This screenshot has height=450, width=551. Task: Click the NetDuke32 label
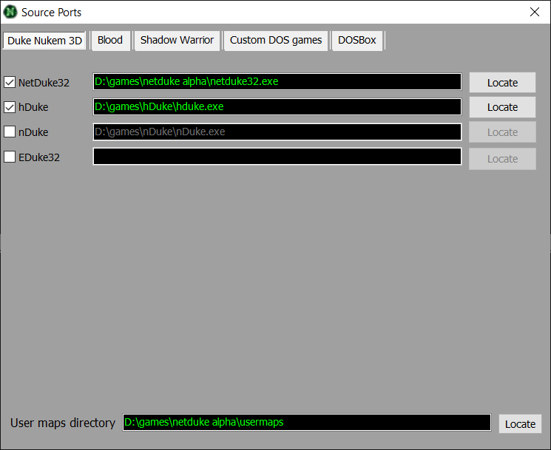(x=44, y=83)
